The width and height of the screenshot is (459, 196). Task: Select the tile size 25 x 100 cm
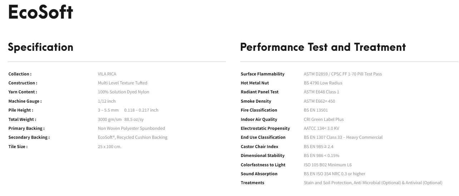(x=109, y=147)
